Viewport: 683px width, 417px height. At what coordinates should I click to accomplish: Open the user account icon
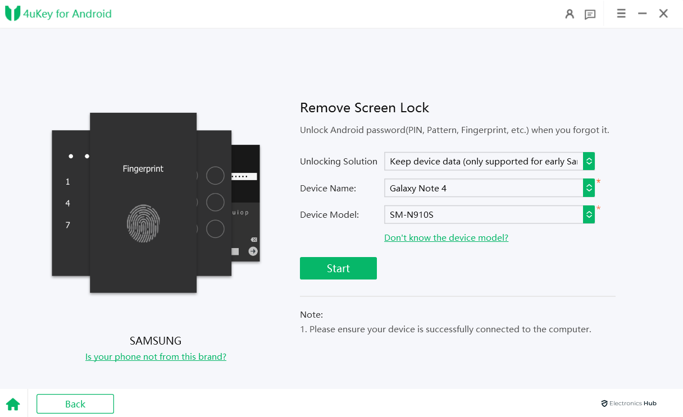click(x=570, y=14)
